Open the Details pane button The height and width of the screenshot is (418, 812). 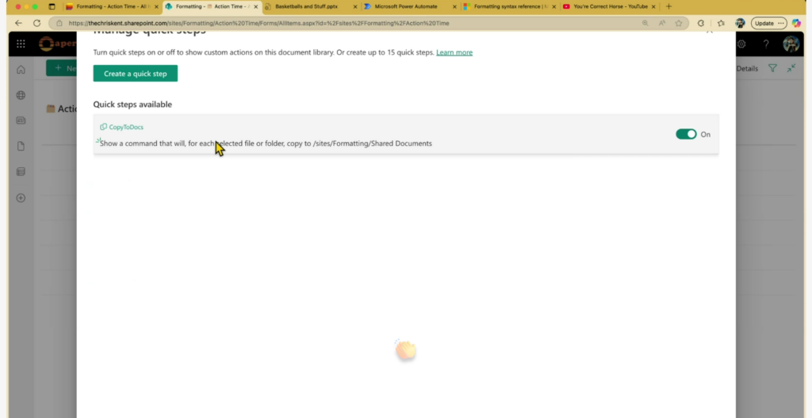[x=747, y=68]
